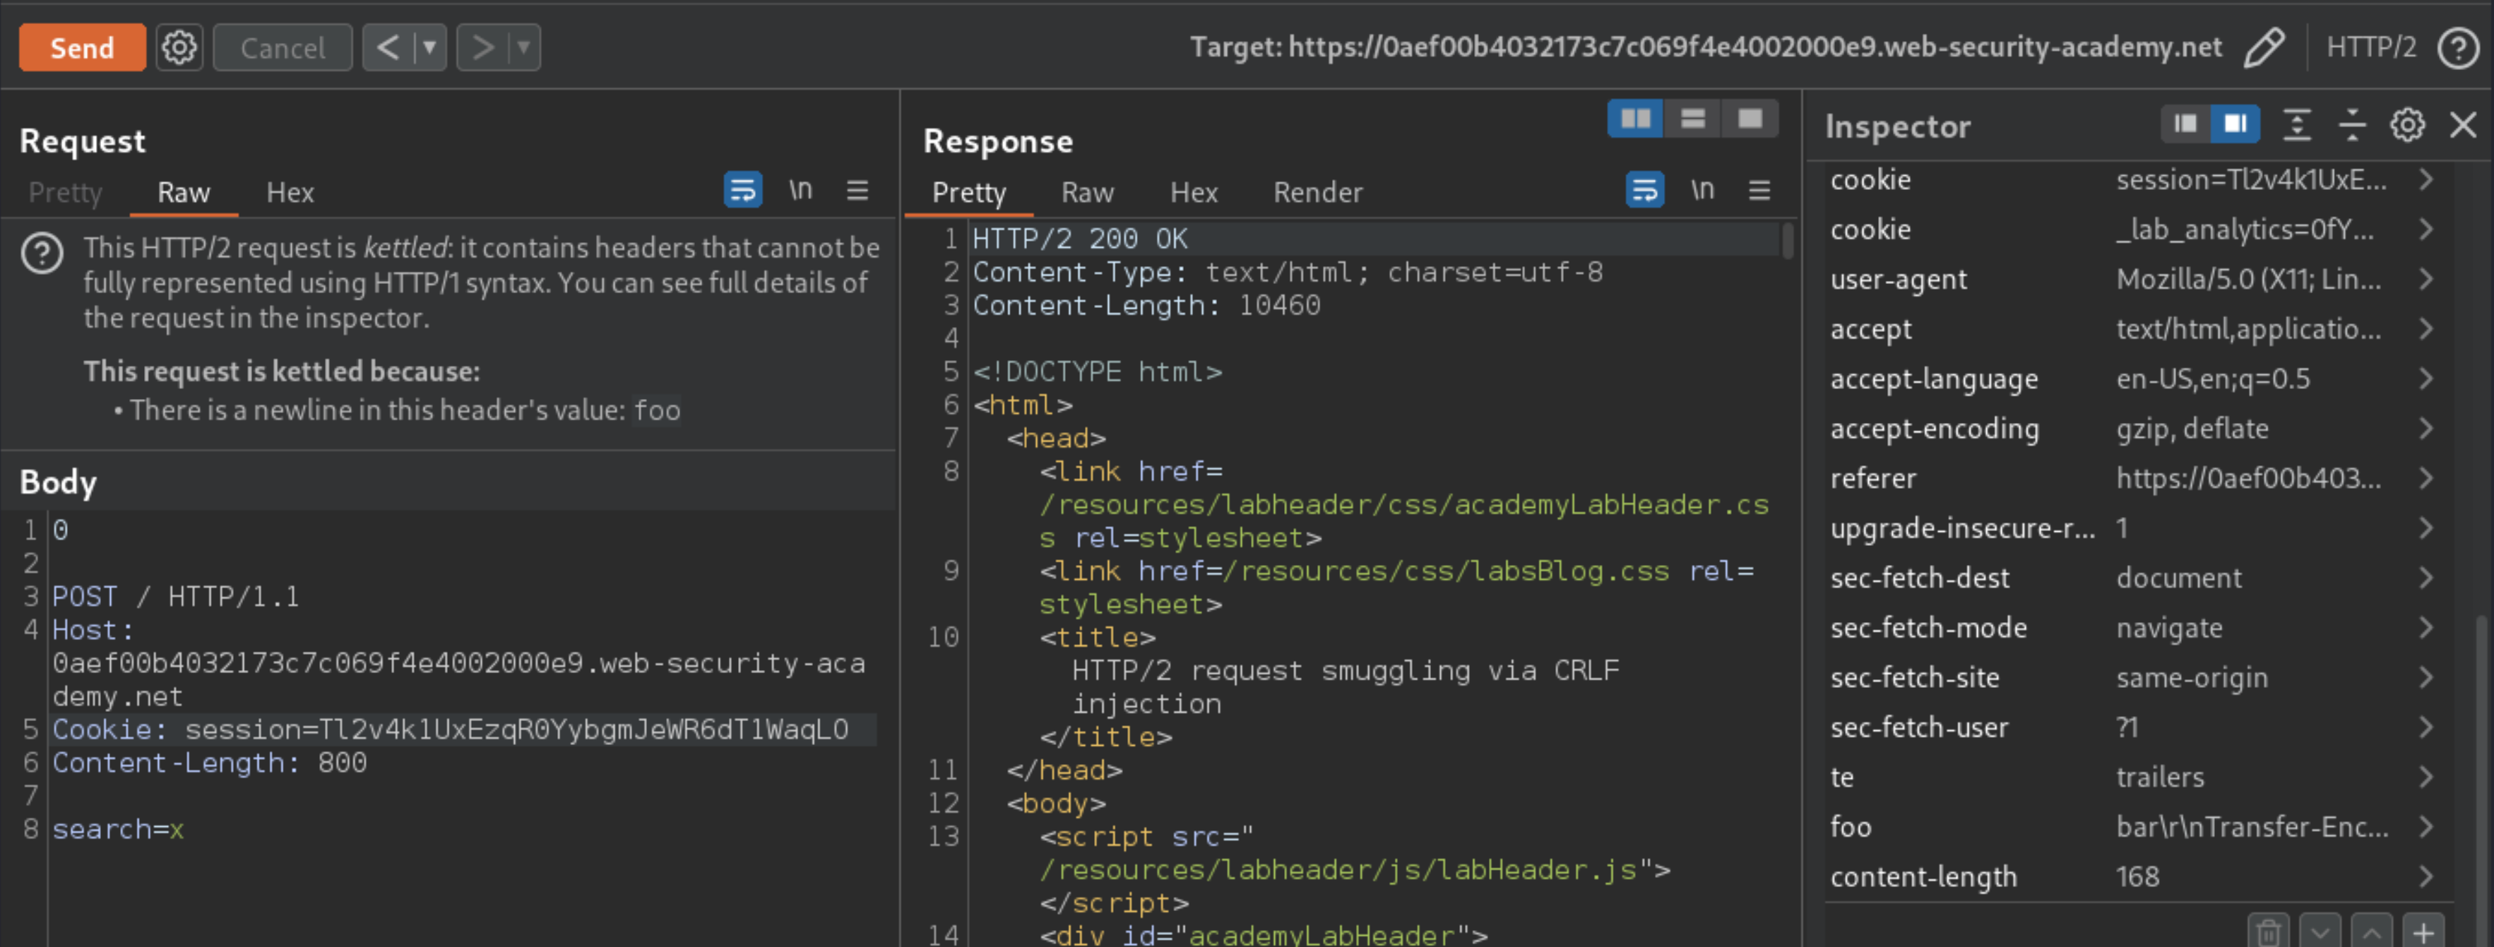2494x947 pixels.
Task: Open request settings gear next to Send
Action: (179, 47)
